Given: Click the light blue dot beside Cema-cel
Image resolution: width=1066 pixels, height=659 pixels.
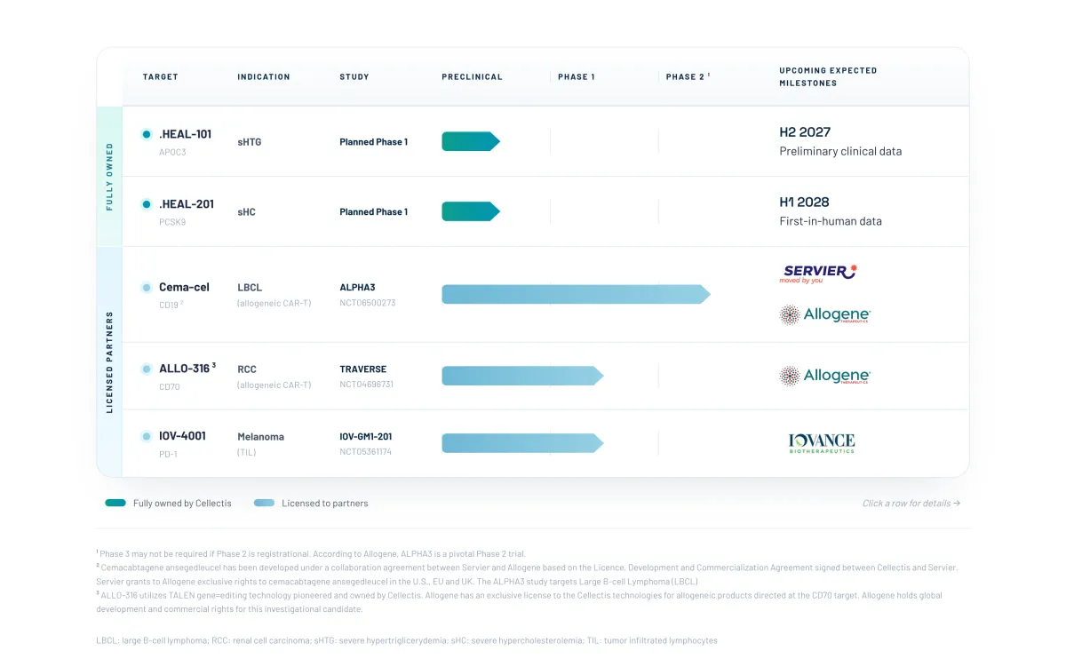Looking at the screenshot, I should (147, 288).
